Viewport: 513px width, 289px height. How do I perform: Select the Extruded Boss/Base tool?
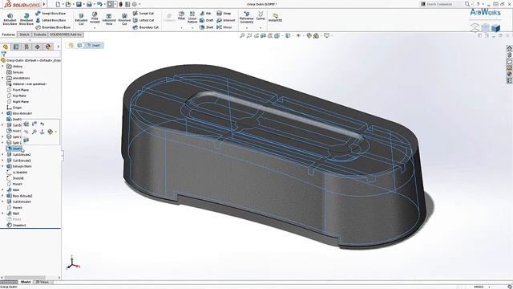coord(10,19)
